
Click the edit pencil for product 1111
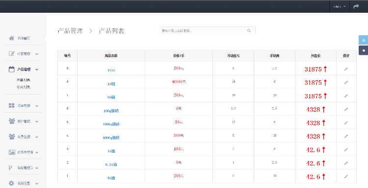click(346, 69)
